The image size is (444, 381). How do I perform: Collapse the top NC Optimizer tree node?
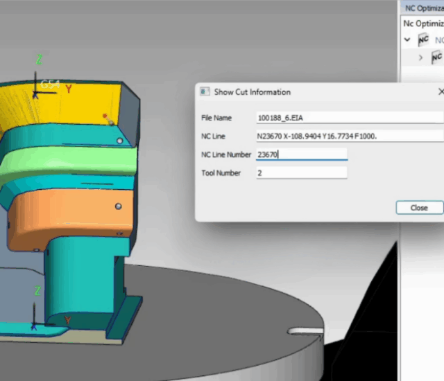point(407,40)
